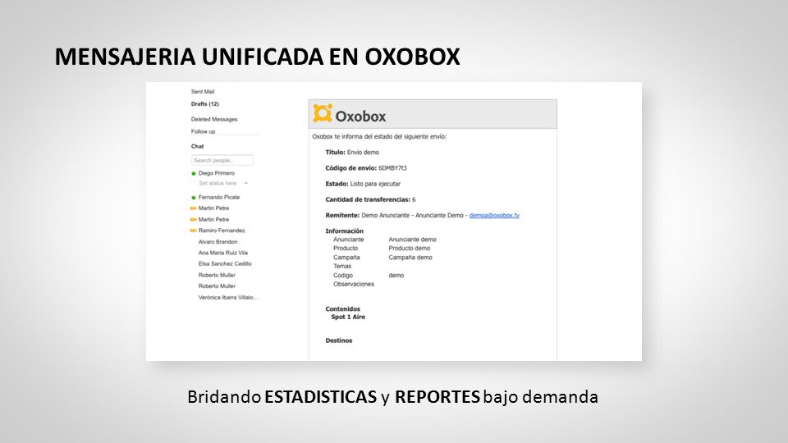Click the Campaña demo value

pos(410,257)
